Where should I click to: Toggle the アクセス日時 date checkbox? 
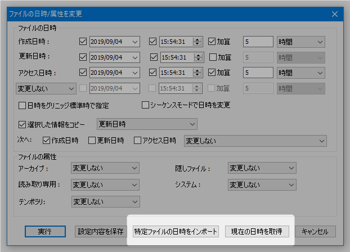(83, 73)
